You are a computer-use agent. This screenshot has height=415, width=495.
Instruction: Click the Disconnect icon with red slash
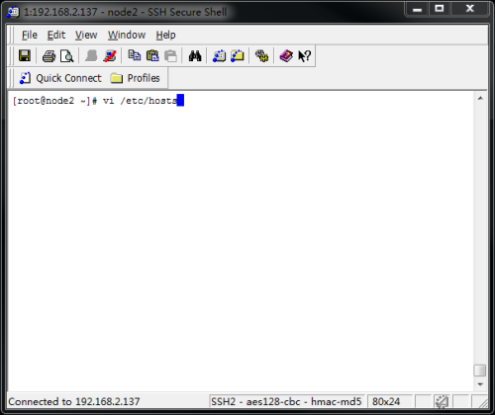[110, 55]
